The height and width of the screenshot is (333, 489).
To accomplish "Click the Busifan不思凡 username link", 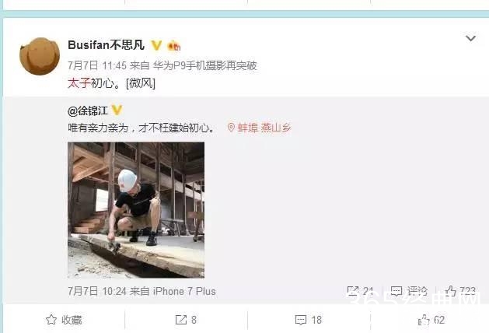I will [106, 45].
